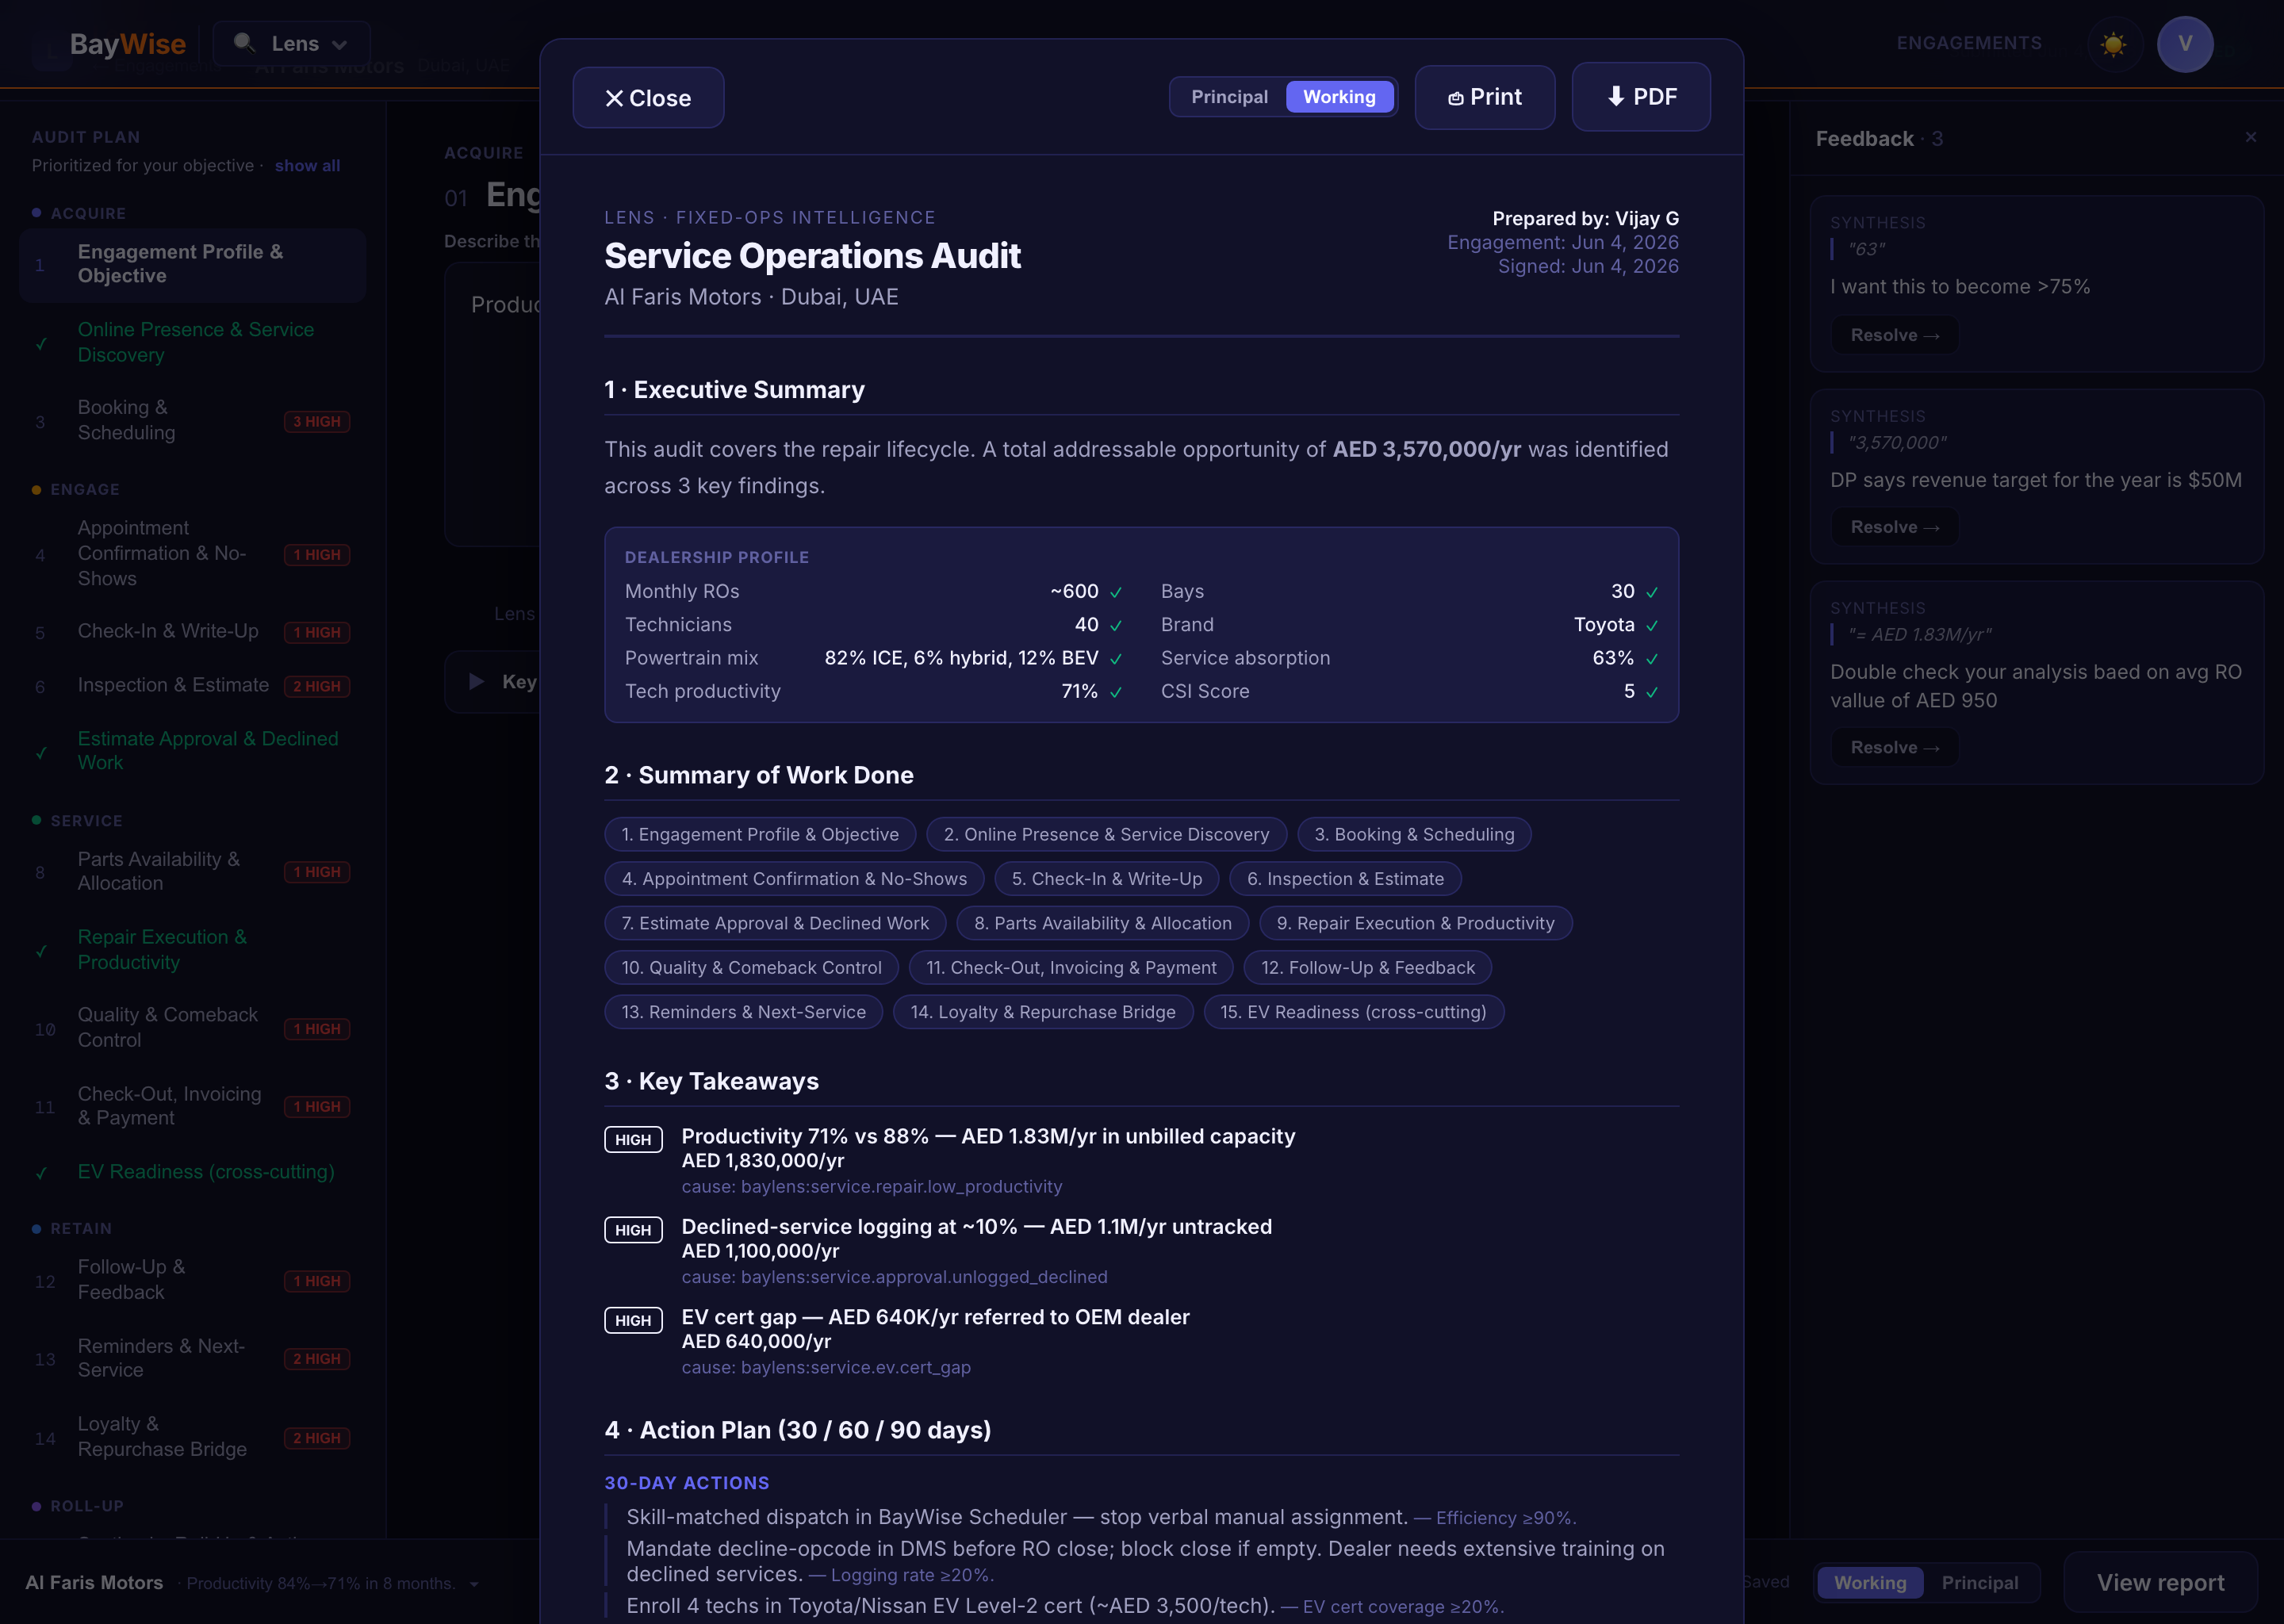Click Resolve on the "63" synthesis feedback
This screenshot has width=2284, height=1624.
click(1894, 335)
